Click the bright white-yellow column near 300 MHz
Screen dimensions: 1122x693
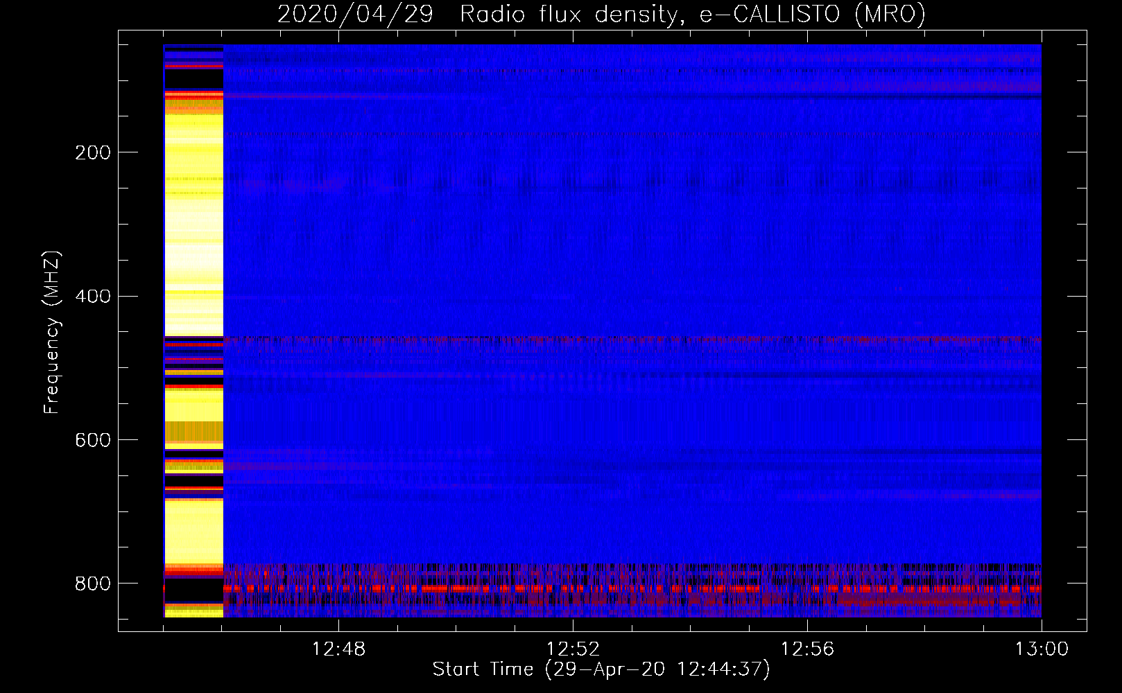[x=193, y=223]
